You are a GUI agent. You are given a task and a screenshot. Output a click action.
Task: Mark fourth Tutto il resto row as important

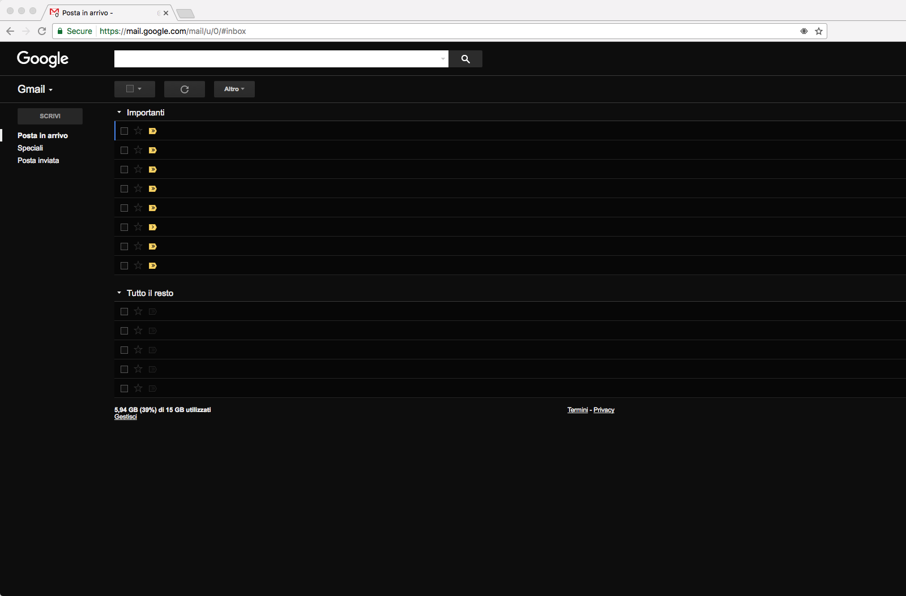(x=153, y=370)
